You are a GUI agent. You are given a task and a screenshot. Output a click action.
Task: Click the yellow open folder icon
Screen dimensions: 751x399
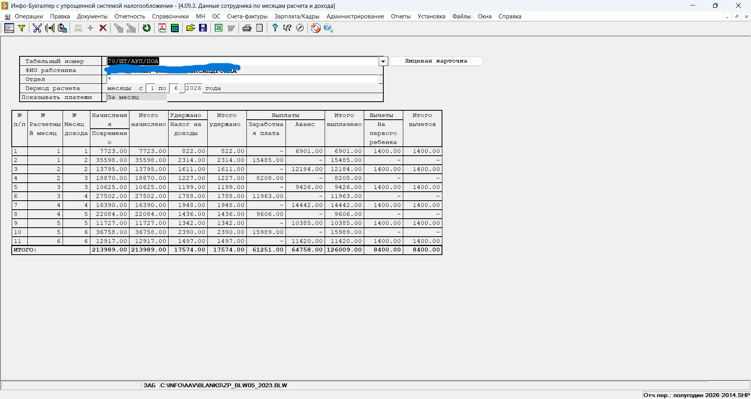click(x=190, y=28)
